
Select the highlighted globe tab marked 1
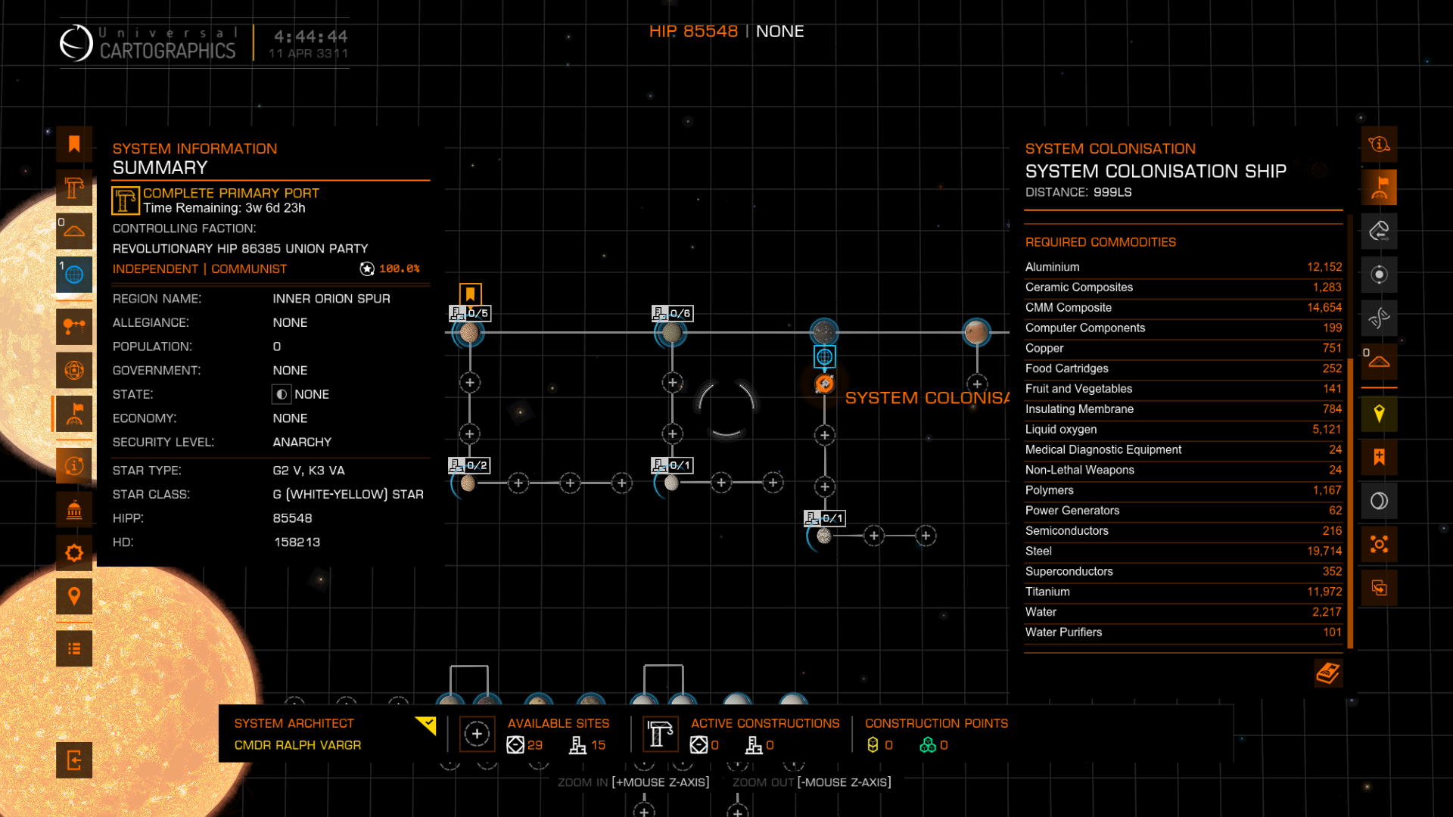74,275
